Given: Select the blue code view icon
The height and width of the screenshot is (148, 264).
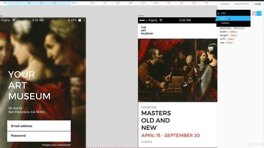Looking at the screenshot, I should point(259,13).
